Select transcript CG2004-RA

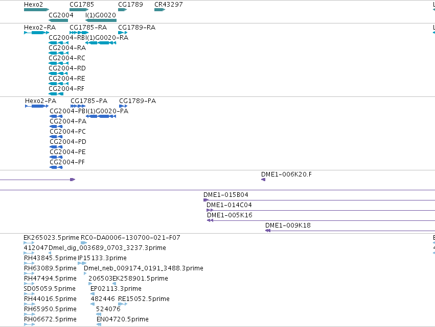(x=67, y=48)
